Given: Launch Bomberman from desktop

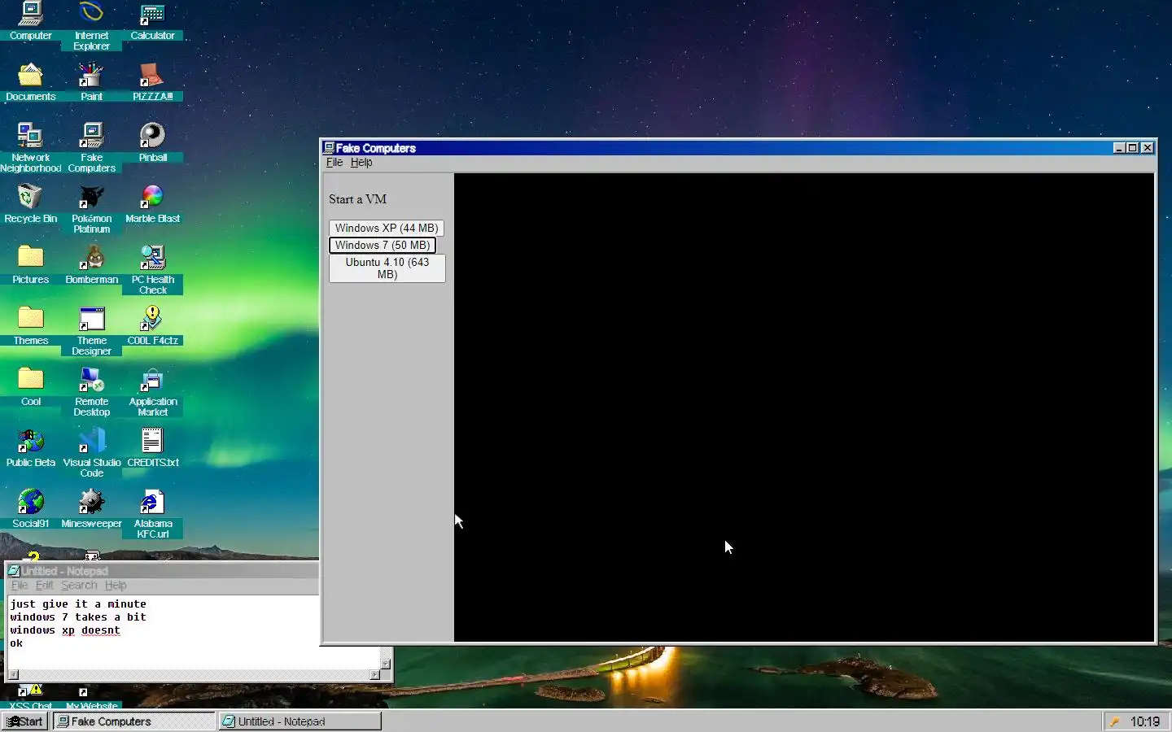Looking at the screenshot, I should pyautogui.click(x=91, y=264).
